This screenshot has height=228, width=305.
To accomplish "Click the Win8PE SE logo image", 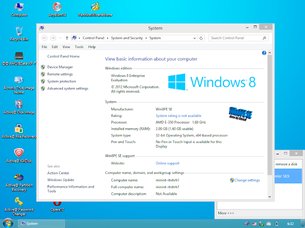I will (240, 114).
